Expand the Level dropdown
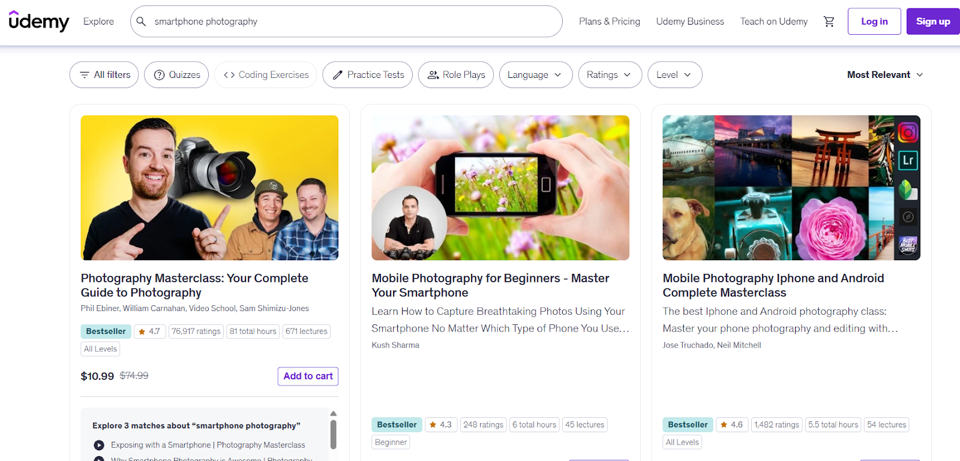This screenshot has height=461, width=960. (675, 75)
